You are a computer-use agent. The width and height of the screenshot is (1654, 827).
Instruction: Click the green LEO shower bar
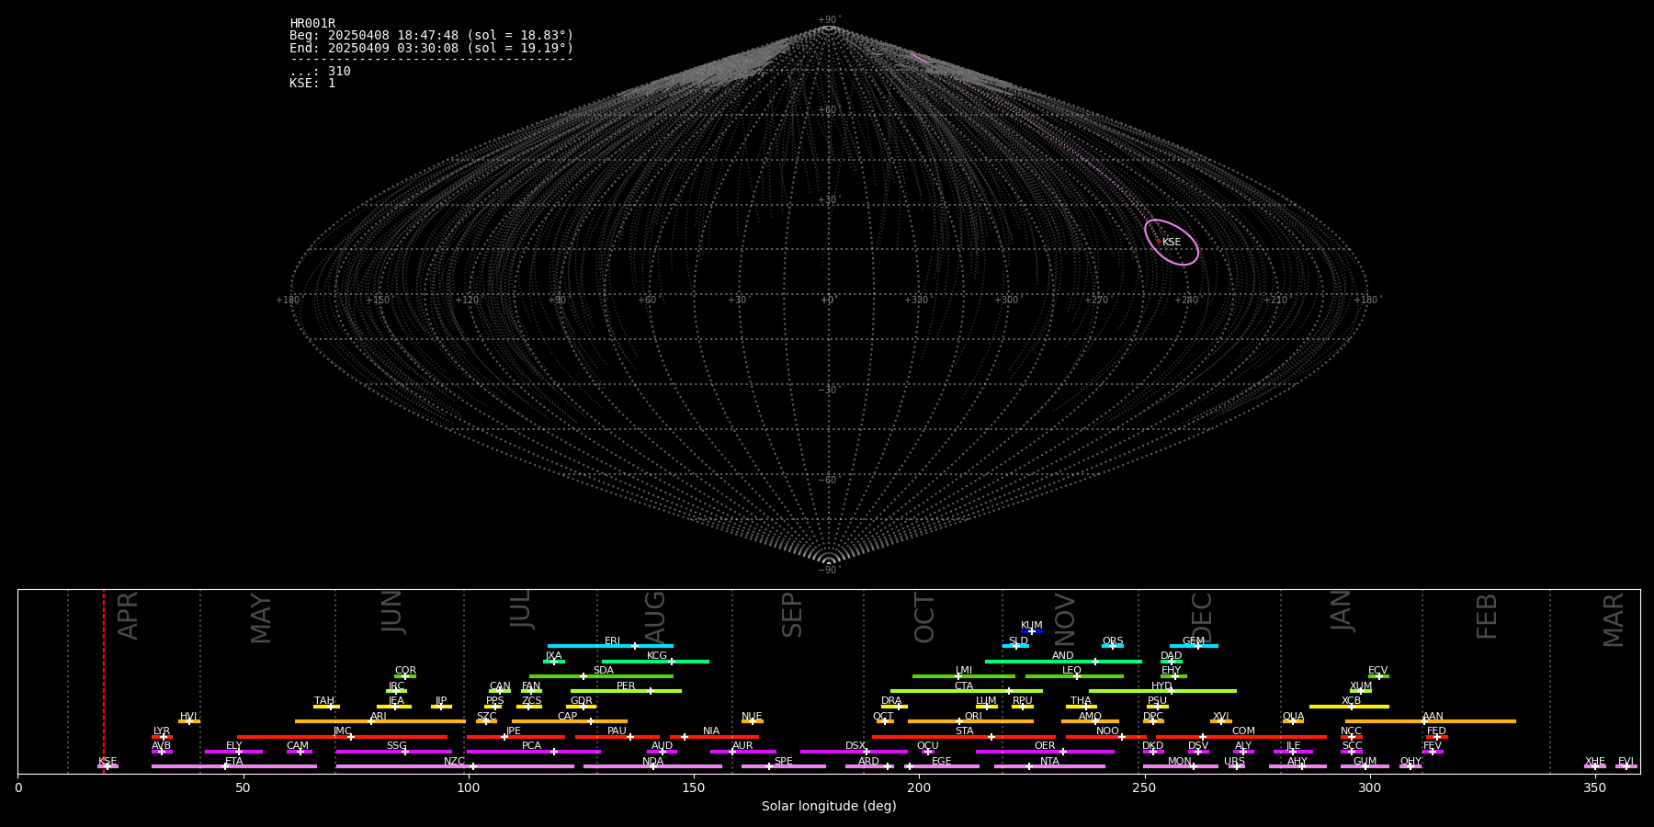coord(1074,676)
